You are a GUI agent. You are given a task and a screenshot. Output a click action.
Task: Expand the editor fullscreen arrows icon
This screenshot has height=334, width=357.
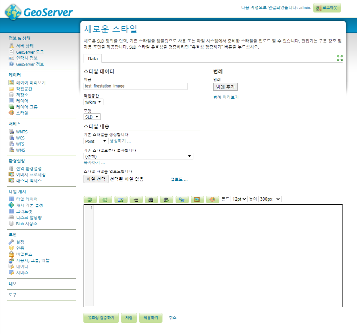point(340,58)
